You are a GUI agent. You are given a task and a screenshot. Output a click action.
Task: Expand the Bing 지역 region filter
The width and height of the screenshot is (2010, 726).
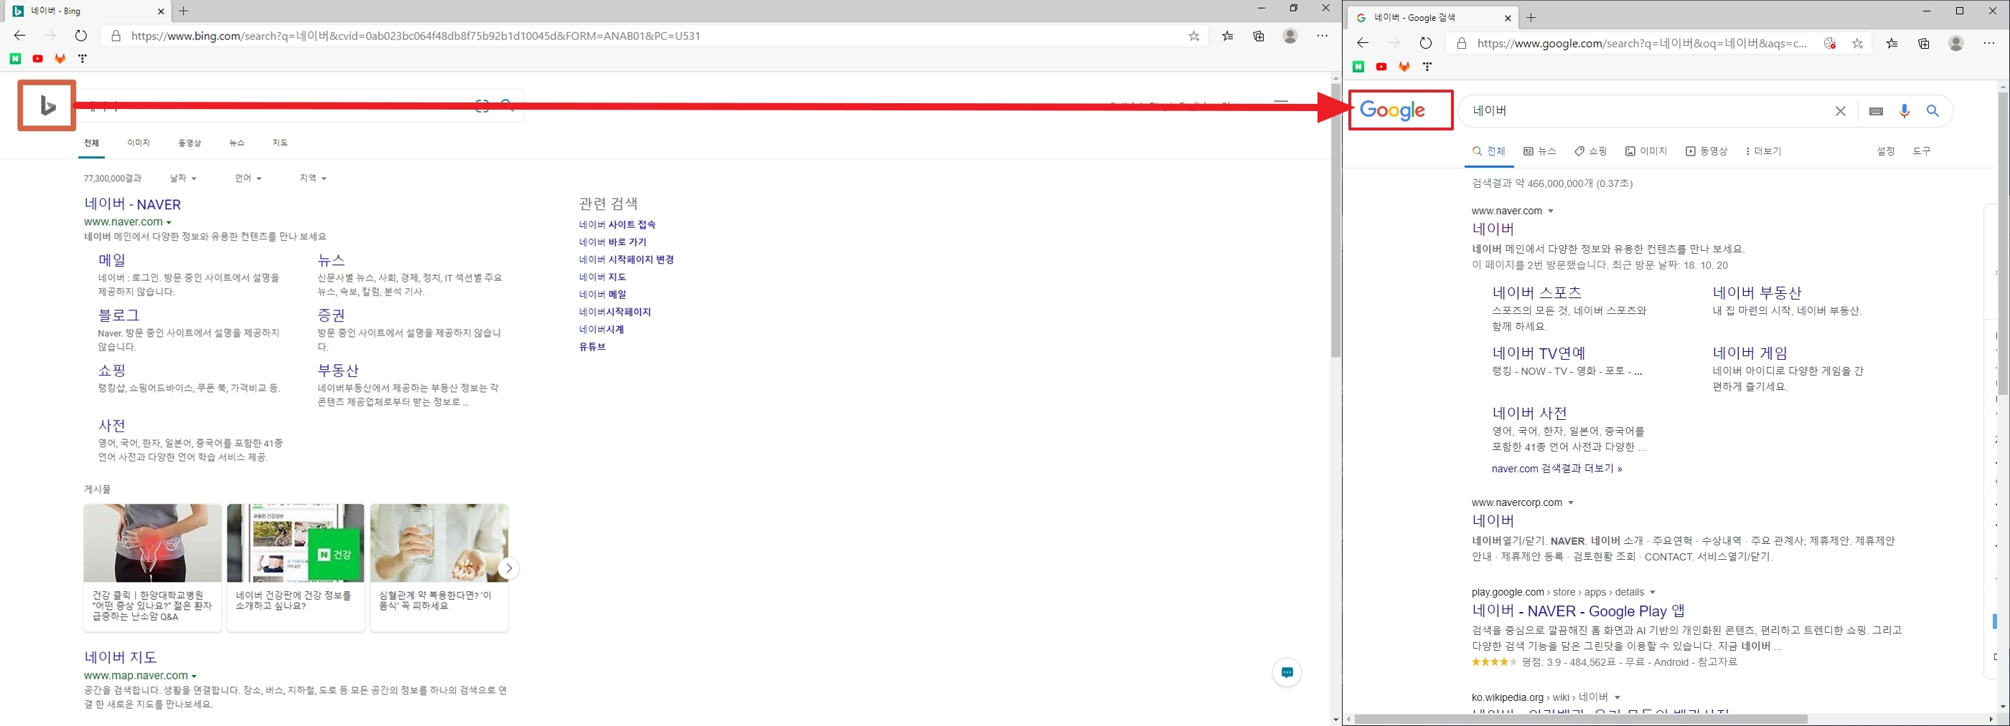[x=313, y=178]
